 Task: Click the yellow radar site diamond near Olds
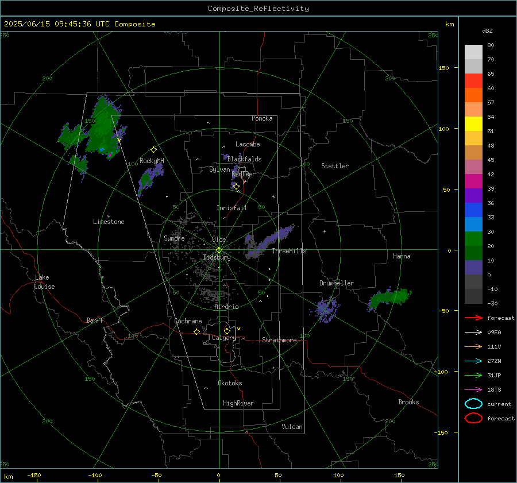pyautogui.click(x=219, y=250)
